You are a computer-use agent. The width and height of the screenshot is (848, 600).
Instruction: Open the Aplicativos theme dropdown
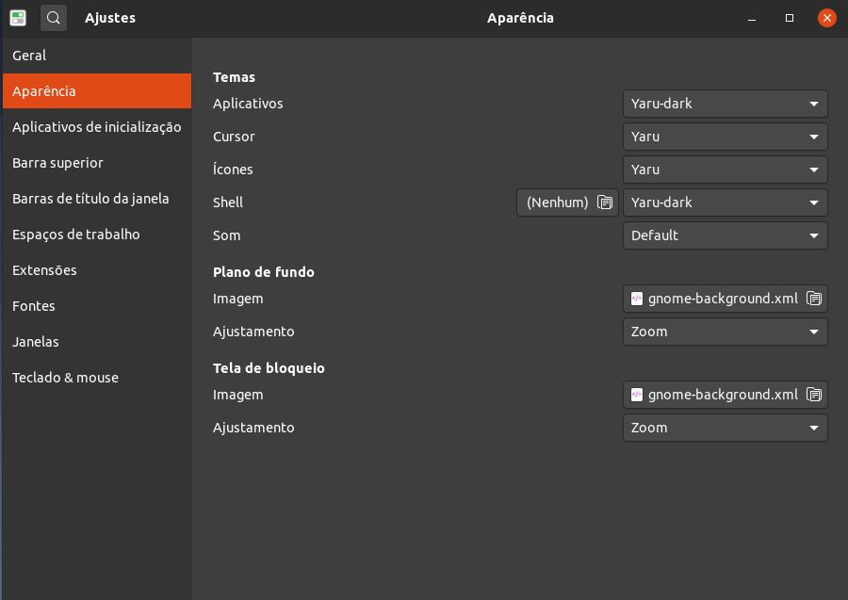(725, 104)
